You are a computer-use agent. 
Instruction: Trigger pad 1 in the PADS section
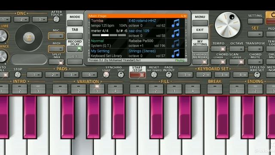point(34,75)
